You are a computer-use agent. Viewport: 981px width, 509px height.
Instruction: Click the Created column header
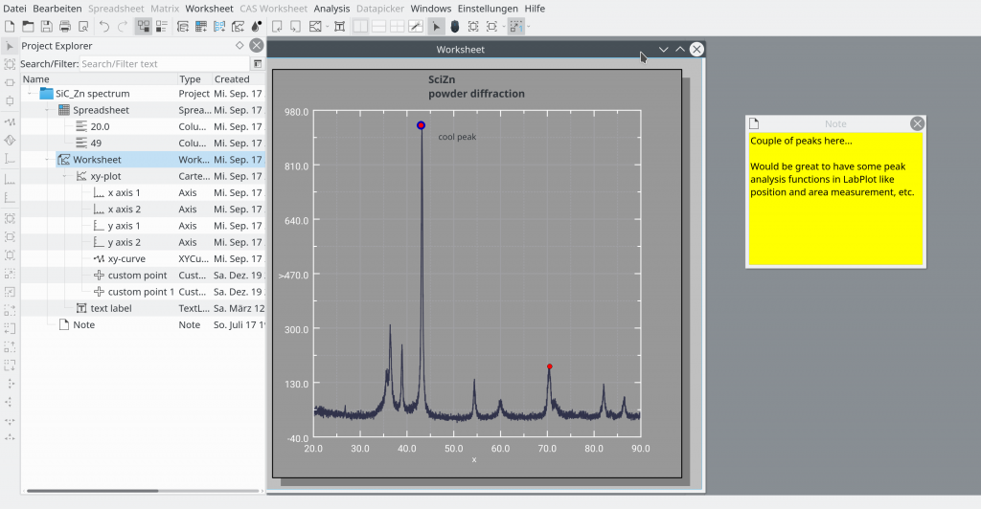[232, 79]
